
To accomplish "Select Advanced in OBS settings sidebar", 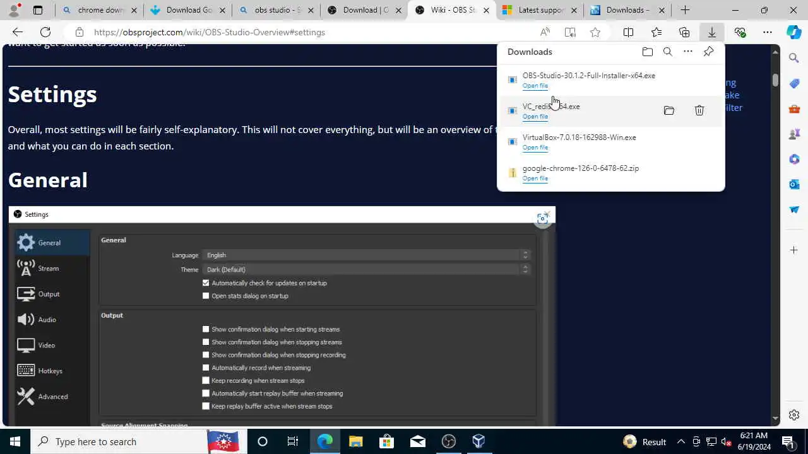I will point(52,397).
